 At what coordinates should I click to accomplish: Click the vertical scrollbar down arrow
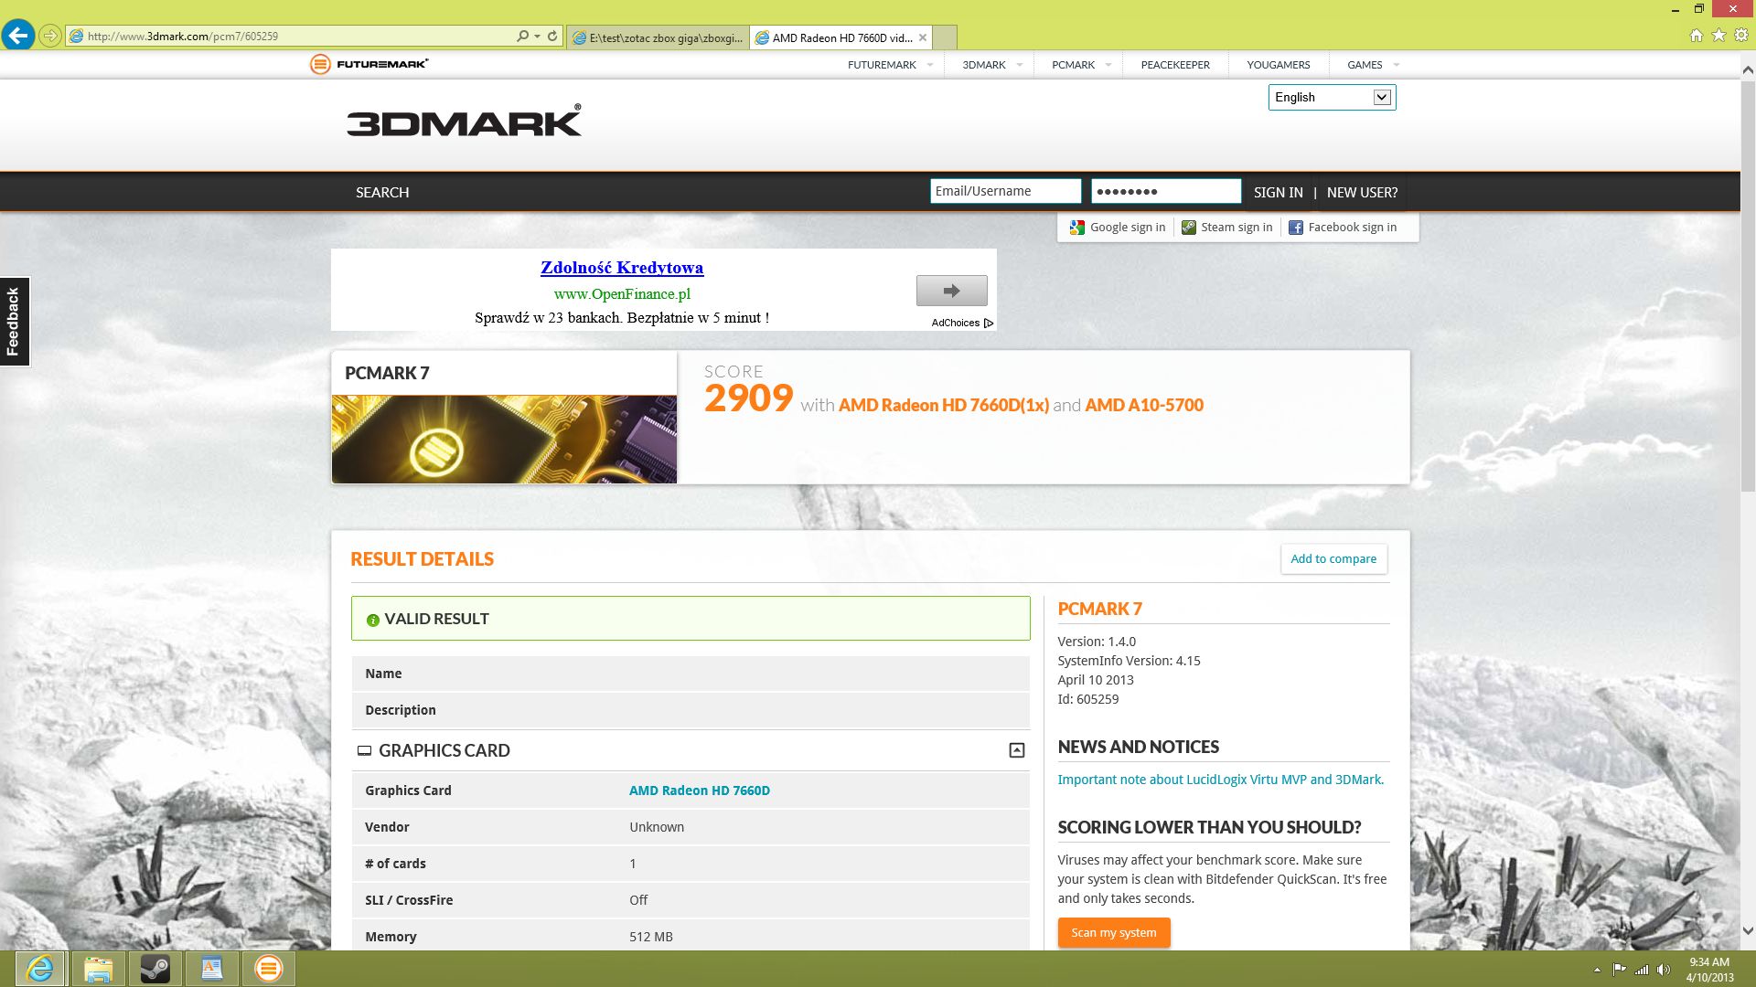[x=1748, y=931]
